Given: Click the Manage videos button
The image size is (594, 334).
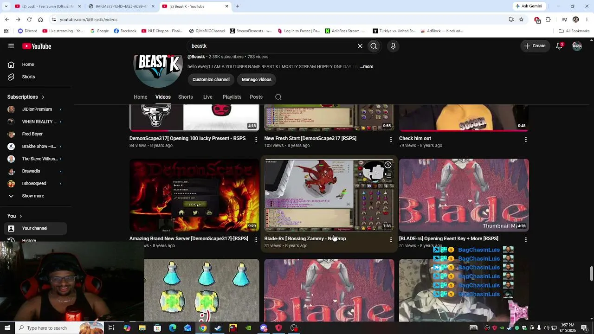Looking at the screenshot, I should point(257,79).
